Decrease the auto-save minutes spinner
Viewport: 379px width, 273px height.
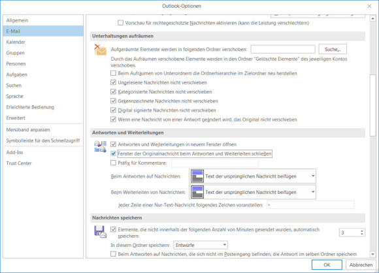point(362,234)
